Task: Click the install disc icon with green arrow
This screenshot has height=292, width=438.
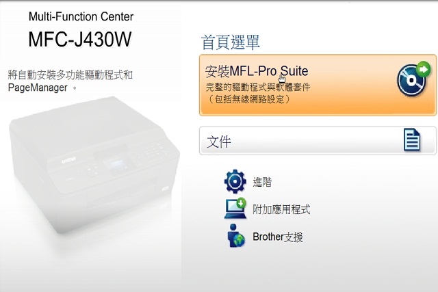Action: (413, 79)
